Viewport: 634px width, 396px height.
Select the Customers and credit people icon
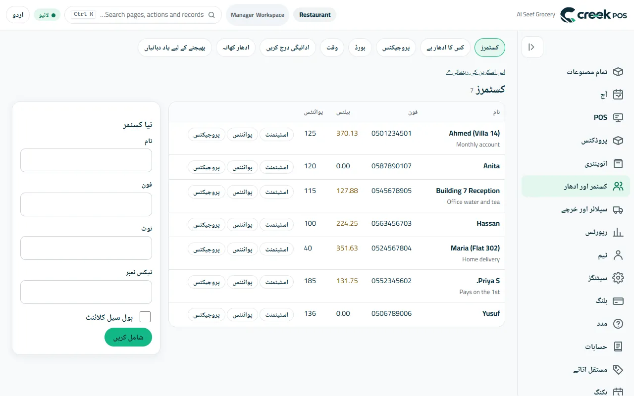pos(618,186)
